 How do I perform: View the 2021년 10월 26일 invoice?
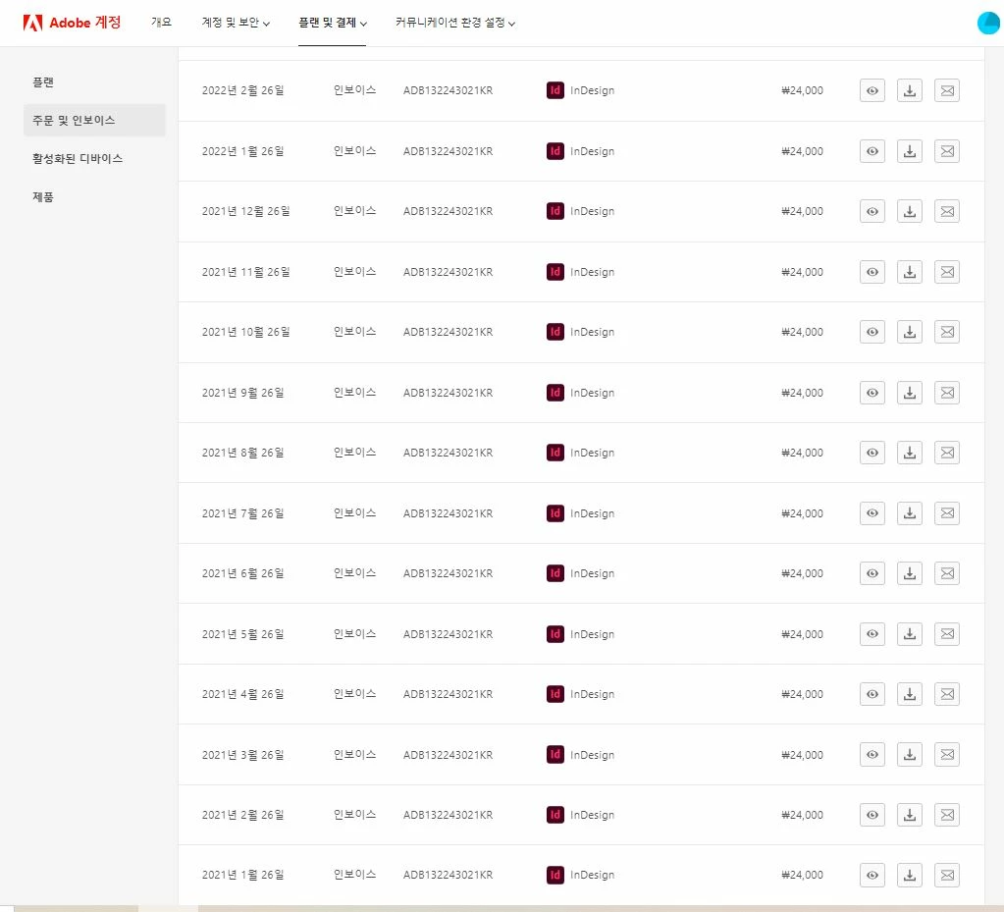[x=872, y=332]
